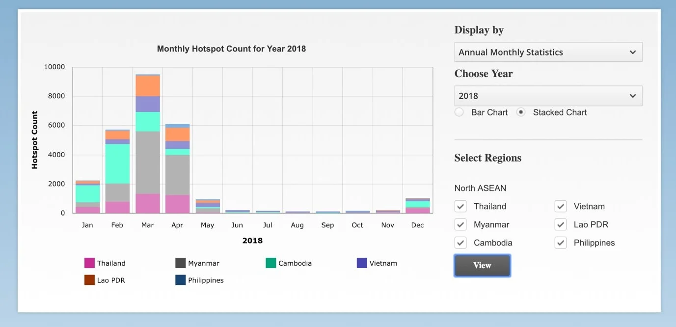Click the Thailand pink legend swatch
The image size is (676, 327).
click(x=89, y=263)
